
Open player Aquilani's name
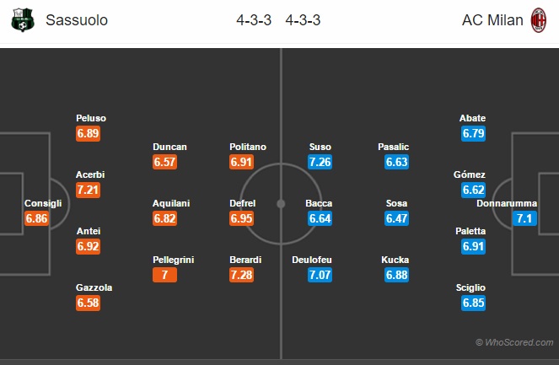coord(171,203)
